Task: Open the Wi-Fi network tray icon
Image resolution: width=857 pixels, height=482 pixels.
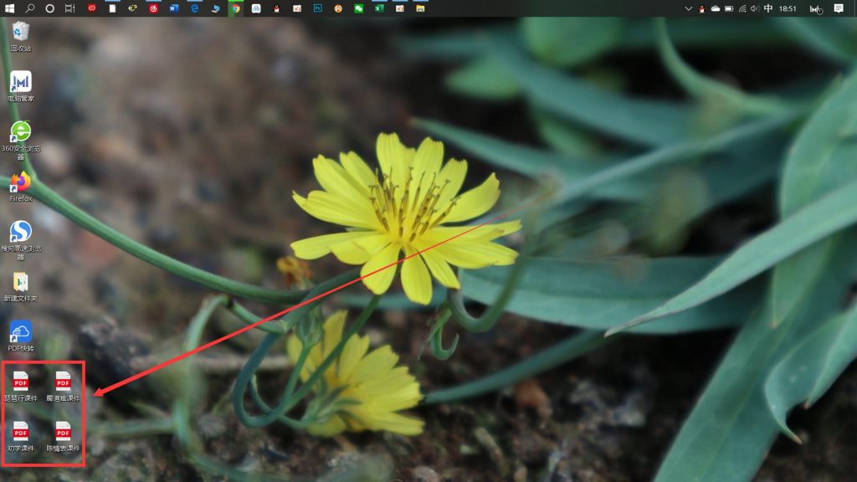Action: [742, 8]
